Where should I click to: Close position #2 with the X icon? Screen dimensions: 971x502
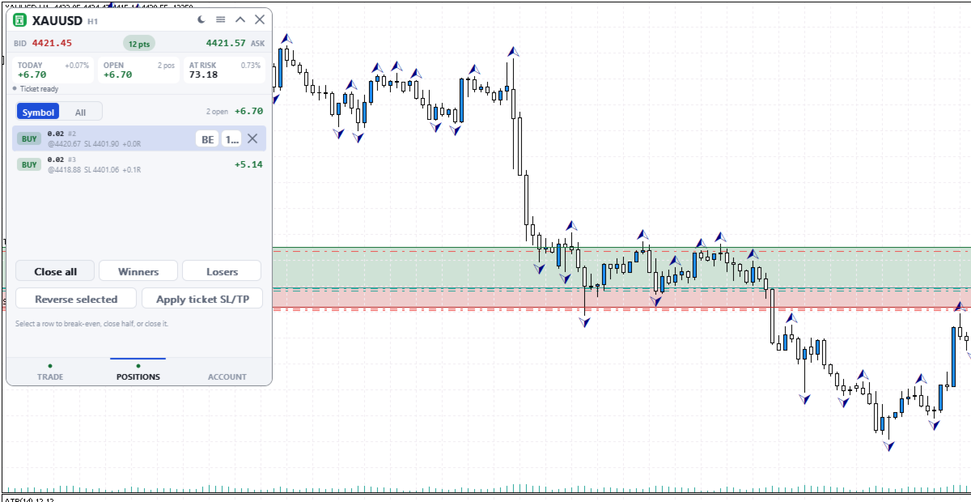pos(252,139)
